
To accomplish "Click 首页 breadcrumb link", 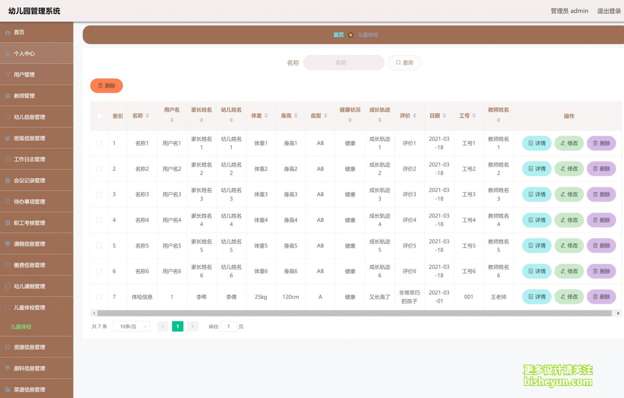I will click(x=339, y=35).
